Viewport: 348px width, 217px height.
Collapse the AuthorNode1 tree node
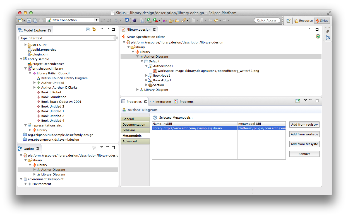click(146, 66)
